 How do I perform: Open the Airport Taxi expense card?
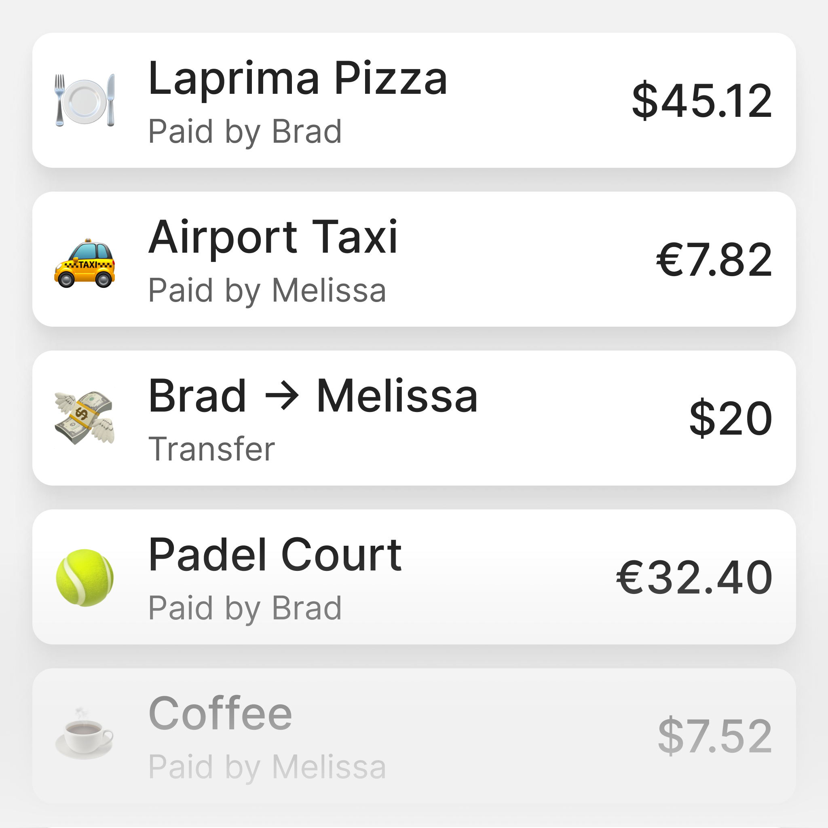tap(414, 259)
